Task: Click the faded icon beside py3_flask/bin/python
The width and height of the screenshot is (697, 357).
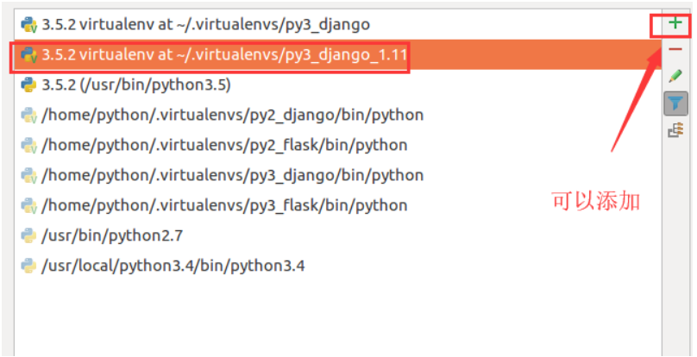Action: click(x=28, y=206)
